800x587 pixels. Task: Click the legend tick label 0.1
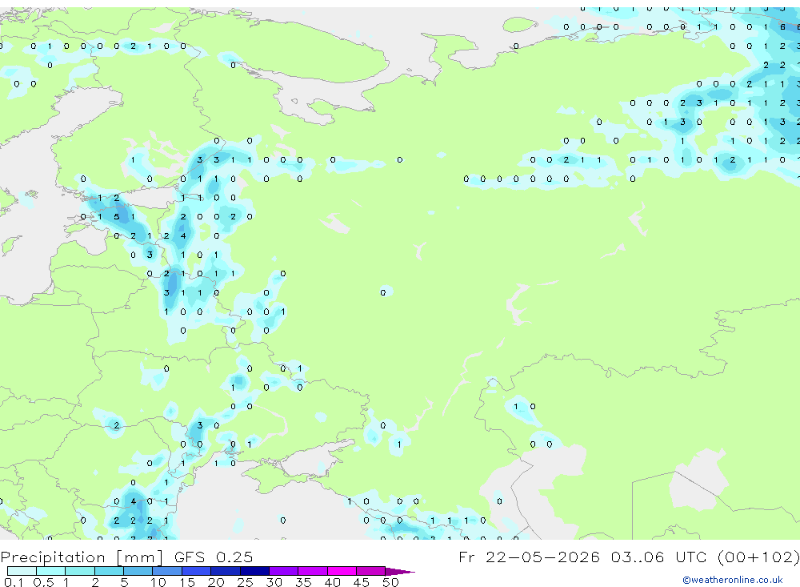(14, 582)
